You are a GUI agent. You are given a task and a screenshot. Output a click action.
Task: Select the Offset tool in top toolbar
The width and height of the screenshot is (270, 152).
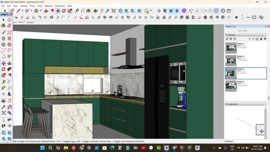click(52, 11)
